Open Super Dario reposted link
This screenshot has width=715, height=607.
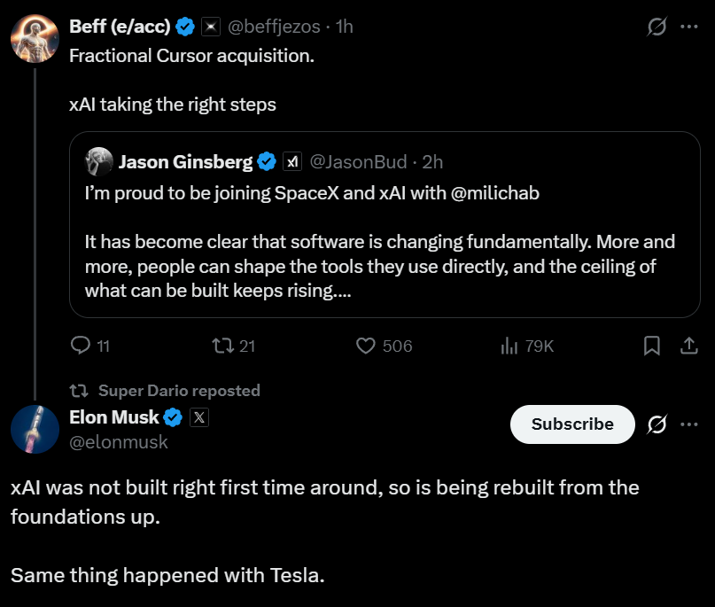pos(179,391)
